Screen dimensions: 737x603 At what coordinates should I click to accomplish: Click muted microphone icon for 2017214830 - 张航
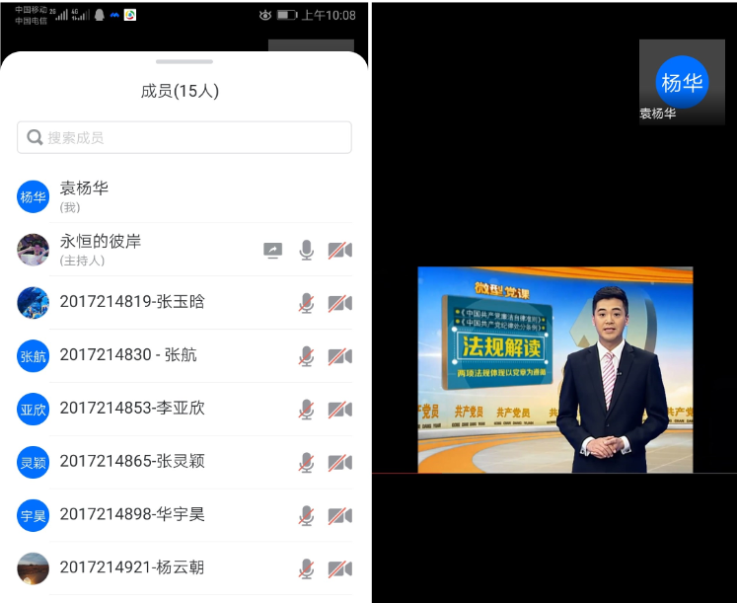click(307, 356)
